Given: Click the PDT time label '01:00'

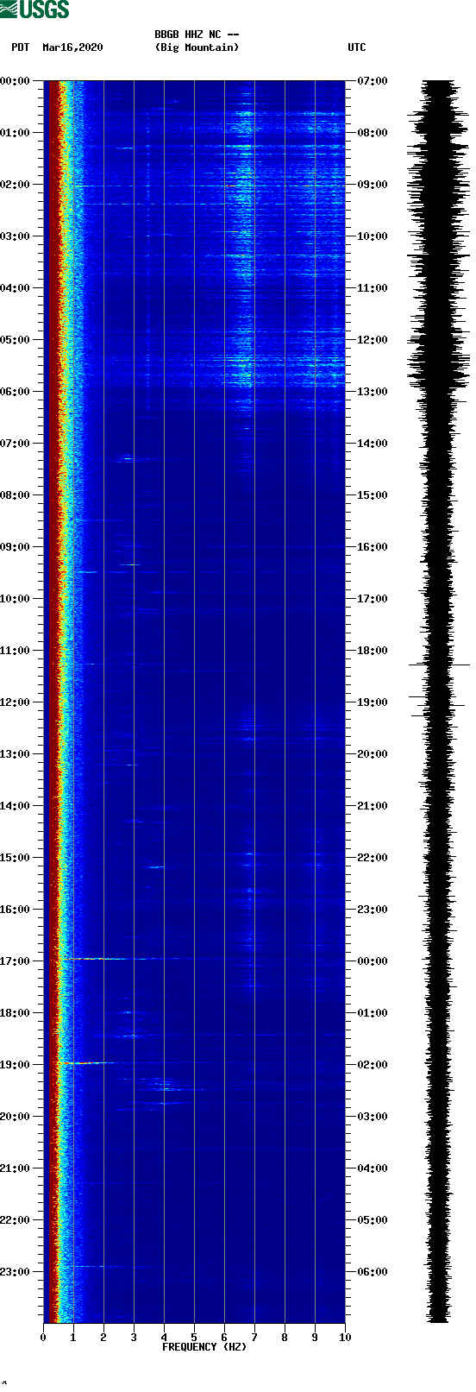Looking at the screenshot, I should click(x=16, y=133).
